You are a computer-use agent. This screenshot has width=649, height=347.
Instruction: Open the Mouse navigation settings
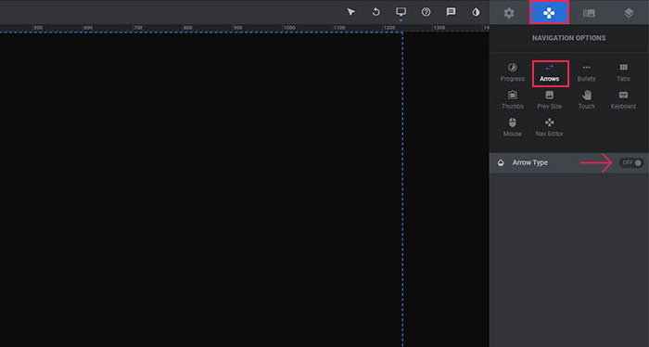pos(513,127)
